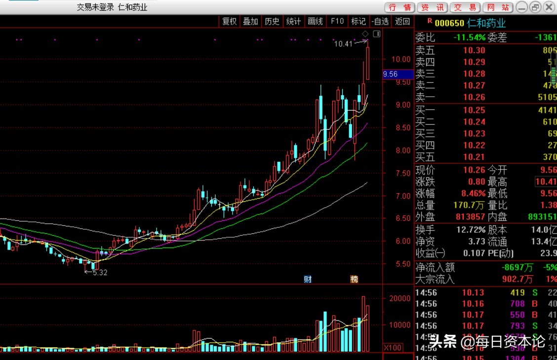
Task: Click the 财 financial data icon
Action: pyautogui.click(x=308, y=279)
